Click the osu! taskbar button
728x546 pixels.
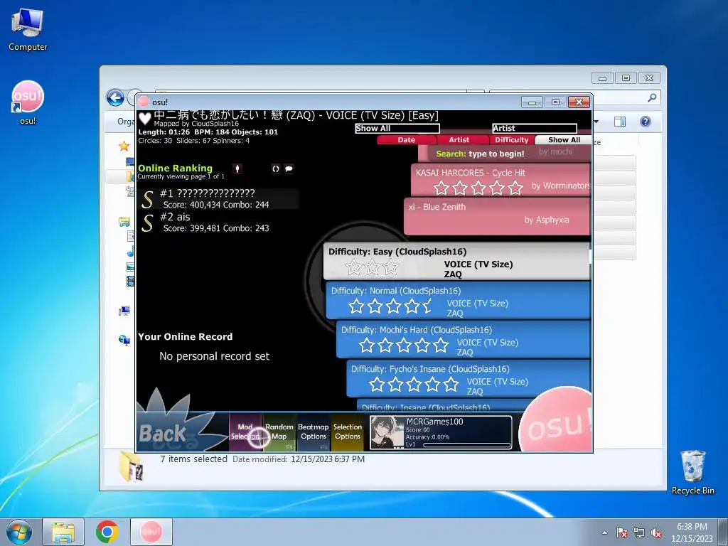[x=151, y=532]
